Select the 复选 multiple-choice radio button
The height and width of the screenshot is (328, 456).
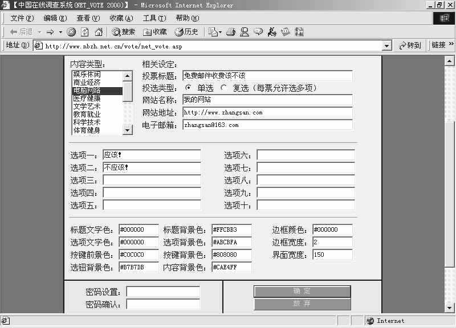coord(223,88)
